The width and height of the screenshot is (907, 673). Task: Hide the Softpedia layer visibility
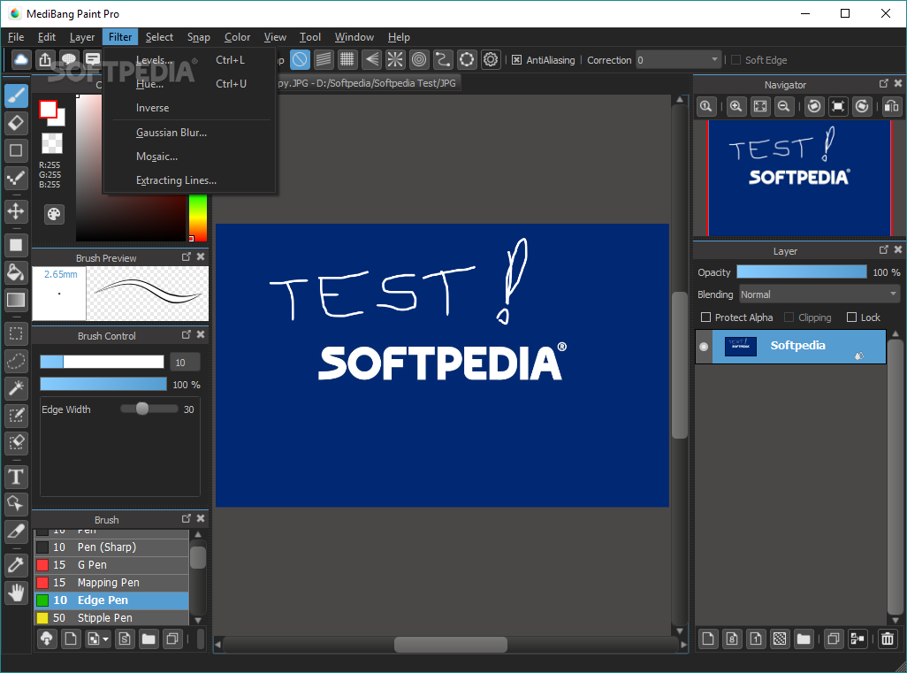pyautogui.click(x=704, y=347)
